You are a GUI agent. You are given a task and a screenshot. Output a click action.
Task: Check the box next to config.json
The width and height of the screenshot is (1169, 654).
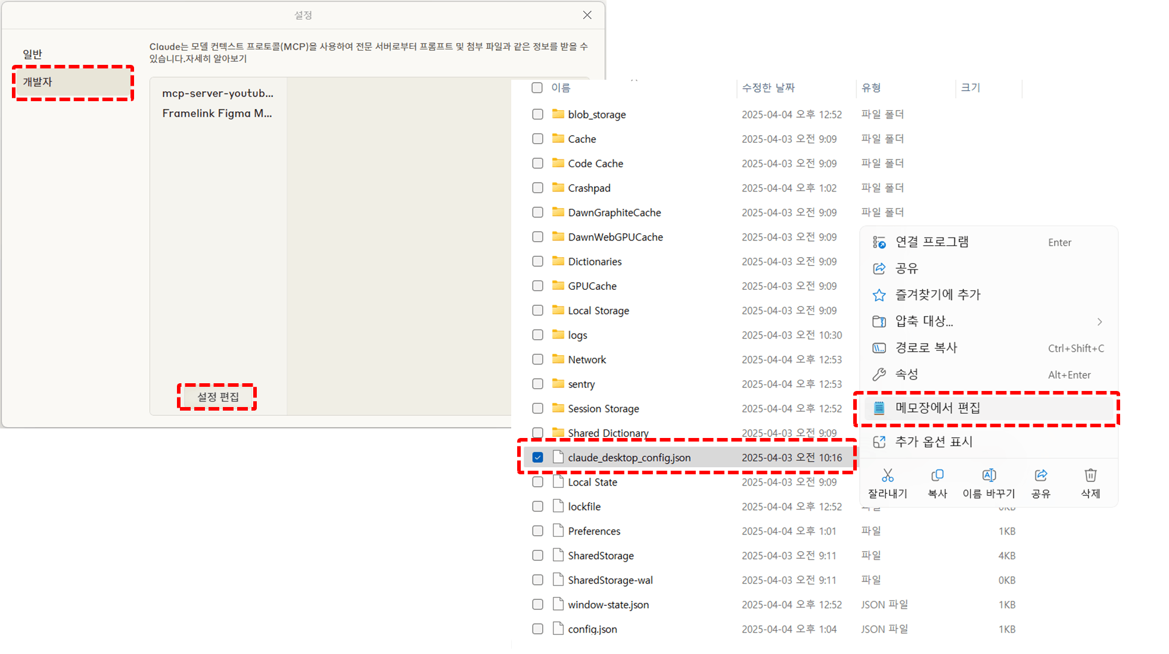coord(537,629)
